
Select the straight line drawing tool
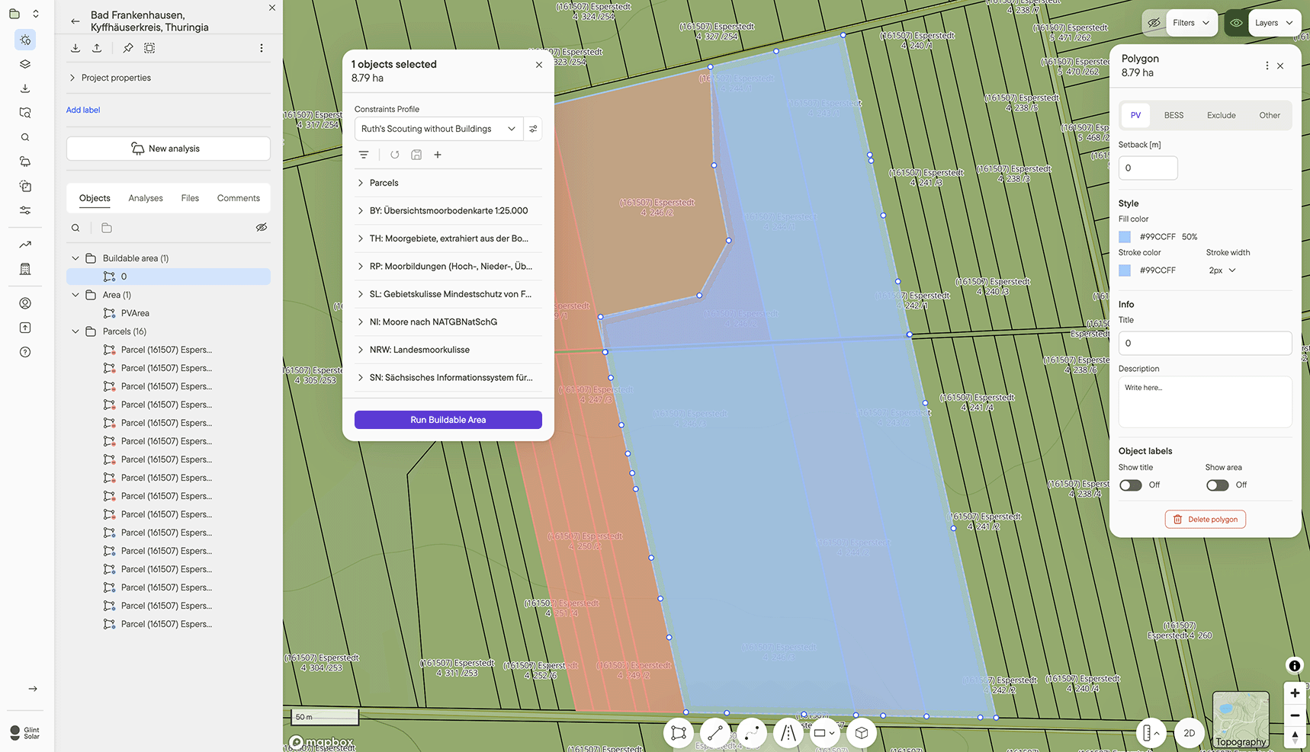point(714,733)
